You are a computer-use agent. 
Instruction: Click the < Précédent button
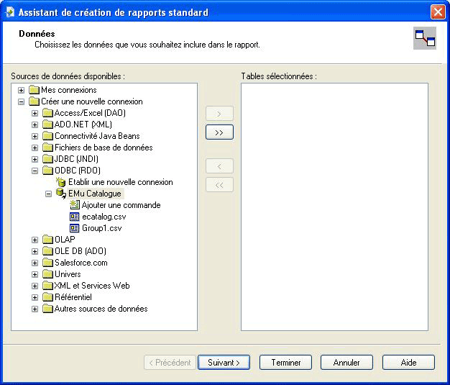click(x=170, y=362)
